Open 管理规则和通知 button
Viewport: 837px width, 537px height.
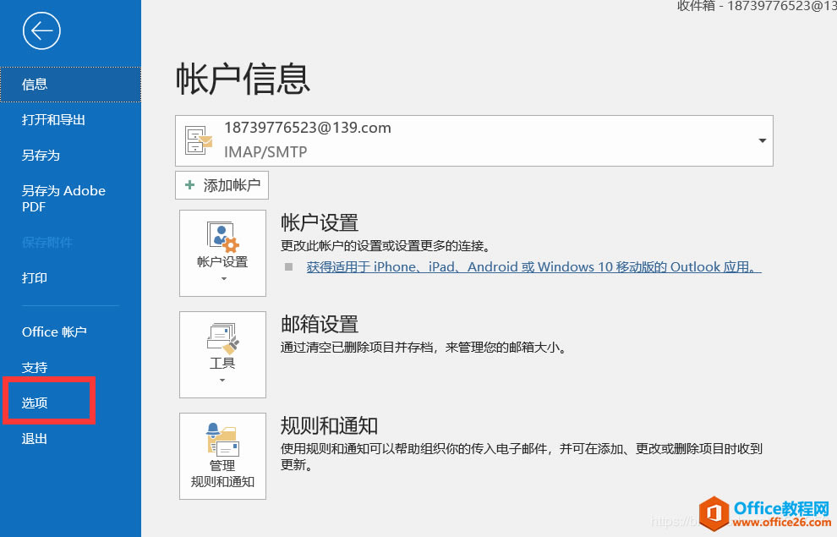click(x=222, y=456)
